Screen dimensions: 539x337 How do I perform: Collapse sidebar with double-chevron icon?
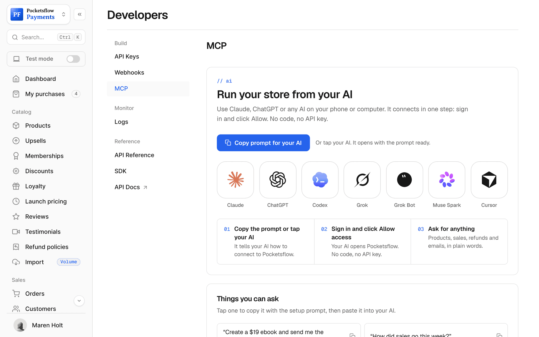[79, 14]
